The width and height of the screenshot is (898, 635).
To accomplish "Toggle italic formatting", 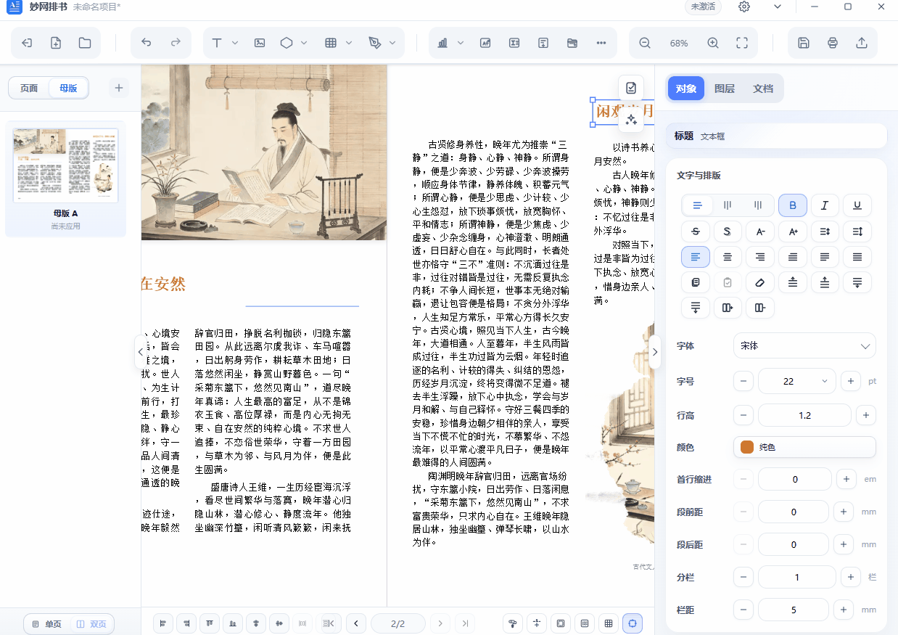I will [x=825, y=205].
